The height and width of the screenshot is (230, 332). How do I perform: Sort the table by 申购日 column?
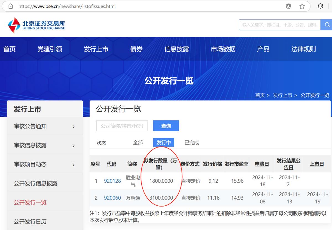click(x=261, y=164)
